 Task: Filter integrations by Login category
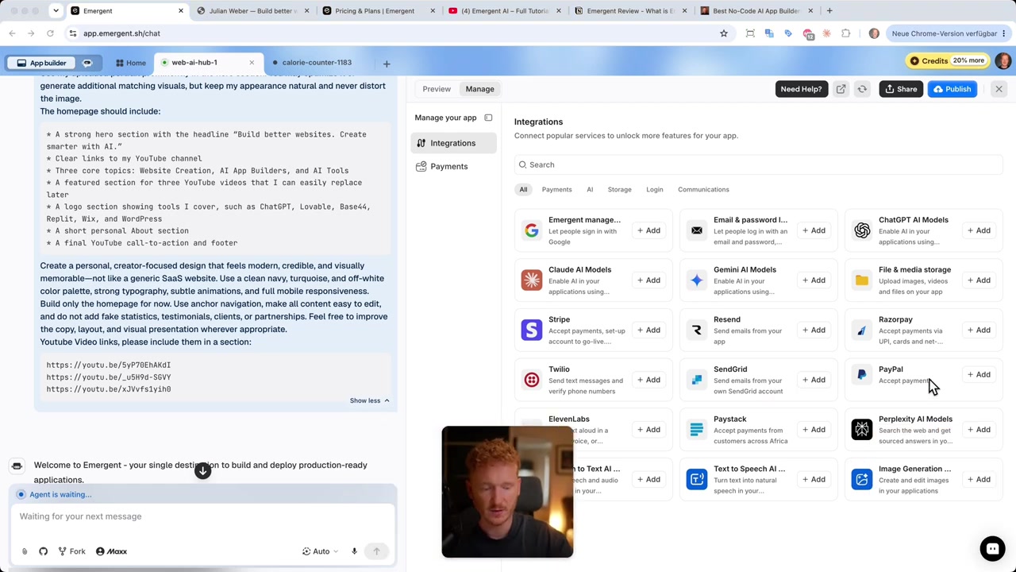[x=654, y=190]
